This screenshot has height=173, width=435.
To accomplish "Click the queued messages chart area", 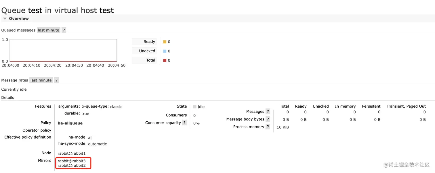I will [63, 50].
